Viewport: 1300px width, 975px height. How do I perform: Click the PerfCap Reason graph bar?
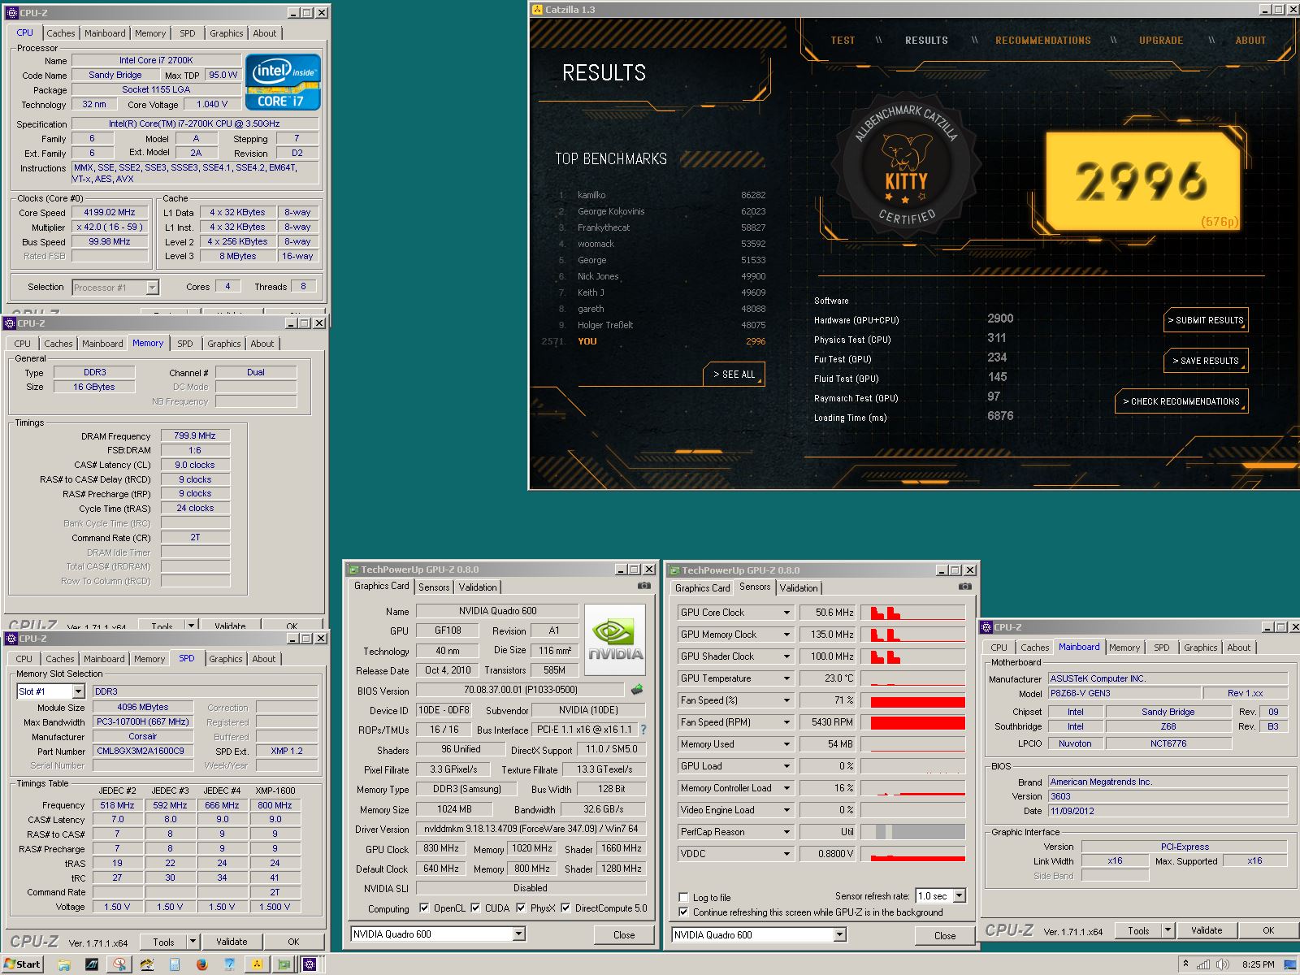click(913, 832)
